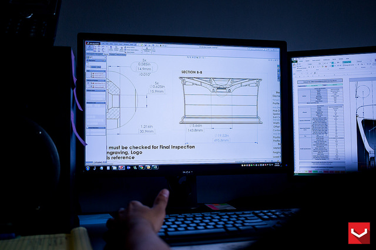This screenshot has height=250, width=376.
Task: Open Google Chrome from the taskbar
Action: (x=142, y=167)
